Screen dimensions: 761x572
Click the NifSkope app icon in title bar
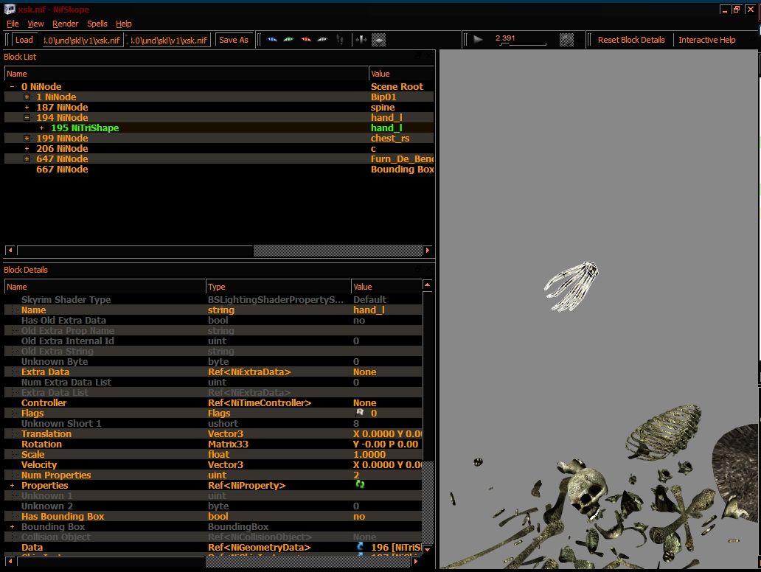coord(10,10)
